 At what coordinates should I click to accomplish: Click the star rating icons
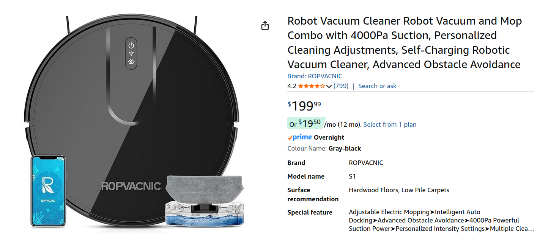(x=311, y=86)
